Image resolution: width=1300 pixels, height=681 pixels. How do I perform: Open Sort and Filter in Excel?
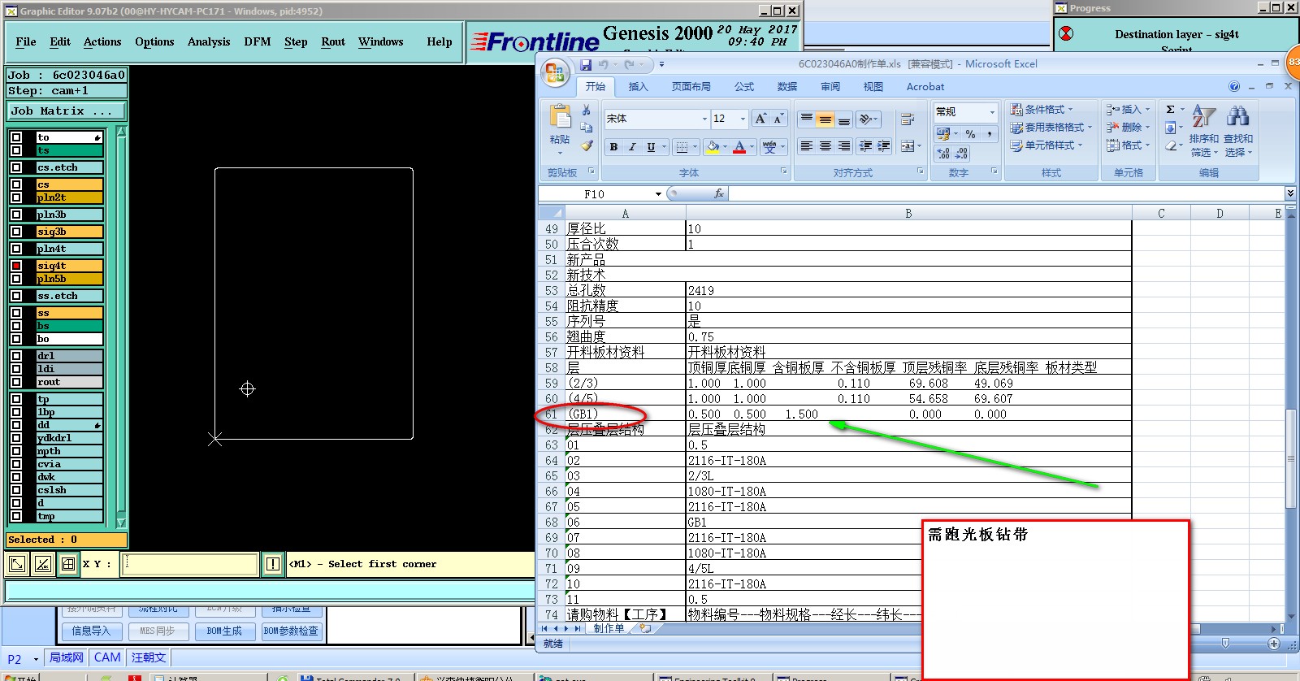click(1204, 131)
